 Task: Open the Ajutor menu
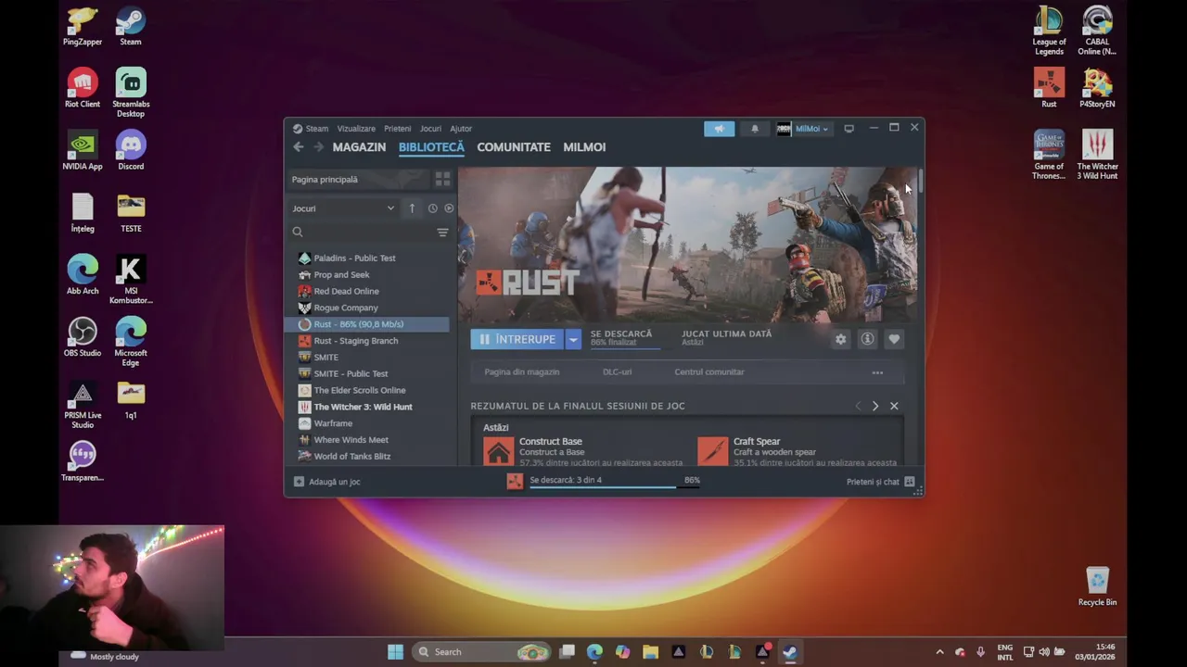(461, 129)
